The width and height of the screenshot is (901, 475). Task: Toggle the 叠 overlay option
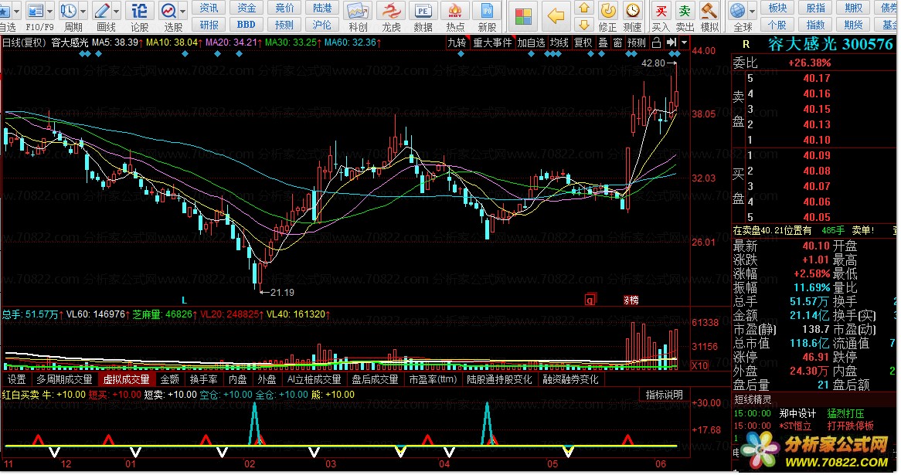point(603,42)
